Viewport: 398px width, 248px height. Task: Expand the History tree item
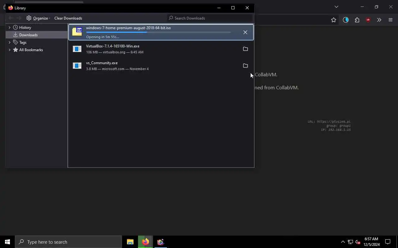9,27
